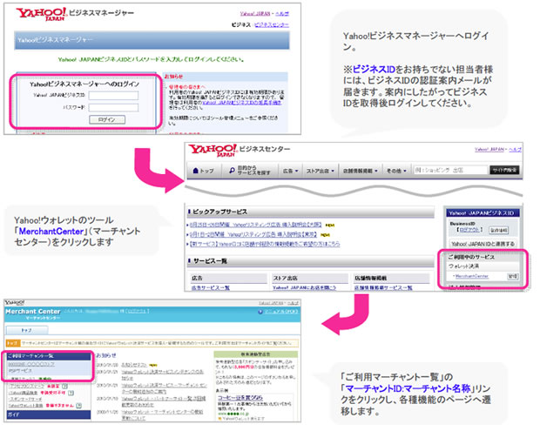Viewport: 540px width, 431px height.
Task: Open the Yahoo! JAPANビジネスID renewal link in notice
Action: tap(242, 103)
